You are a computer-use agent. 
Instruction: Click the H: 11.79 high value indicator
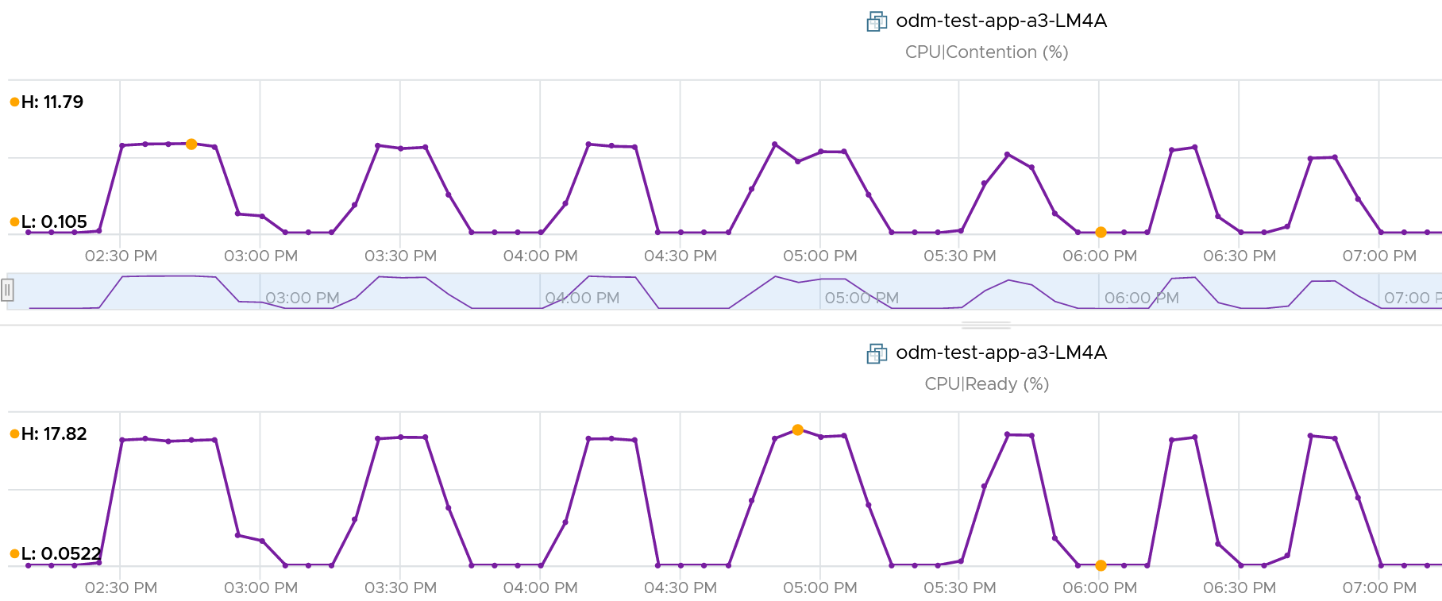pos(47,102)
